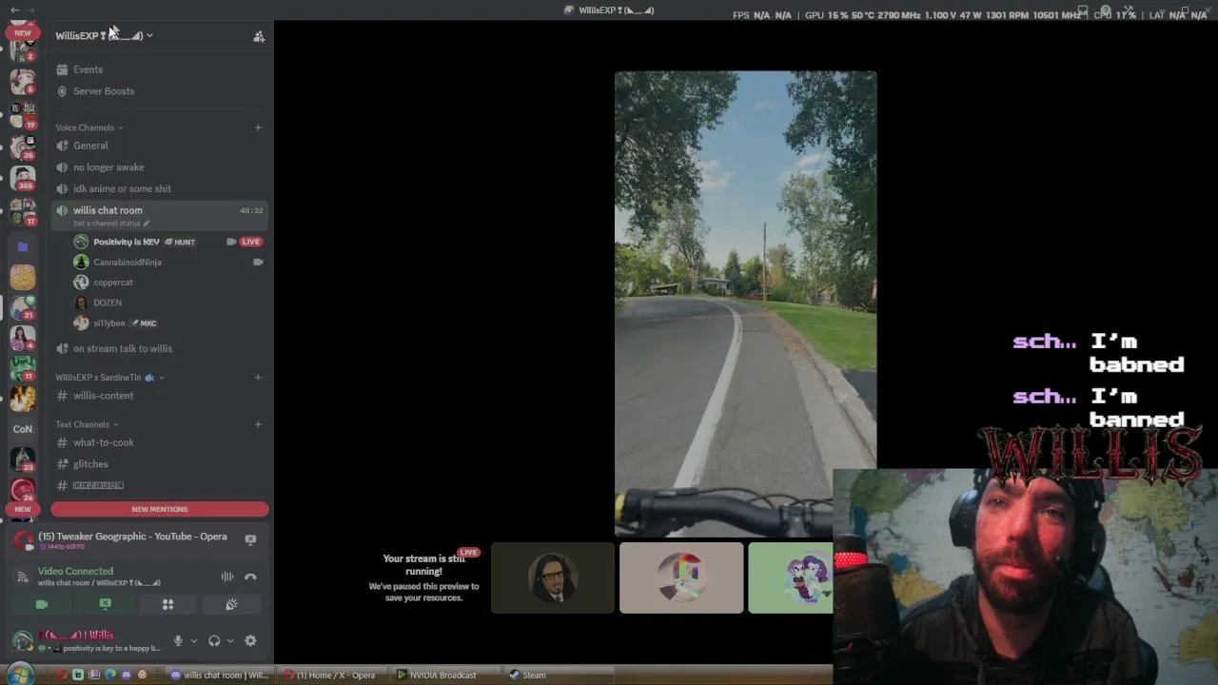Image resolution: width=1218 pixels, height=685 pixels.
Task: Deafen or undeafen the headphones
Action: [214, 641]
